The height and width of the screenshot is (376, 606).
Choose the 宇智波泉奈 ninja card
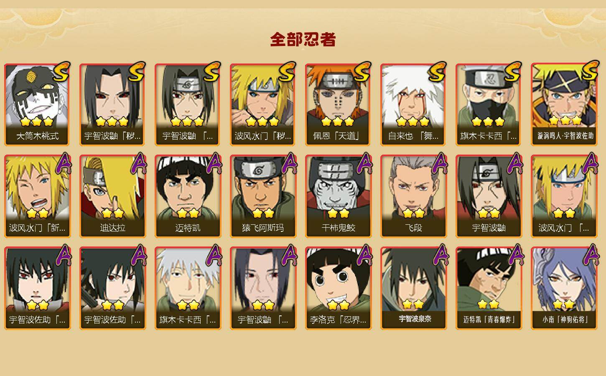(413, 288)
